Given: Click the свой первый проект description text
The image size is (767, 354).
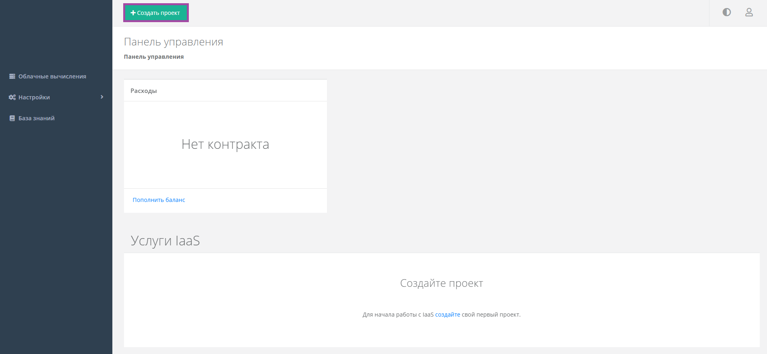Looking at the screenshot, I should (x=491, y=315).
